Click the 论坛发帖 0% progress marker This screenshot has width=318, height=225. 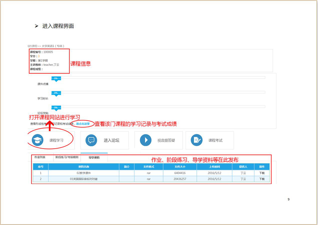point(56,108)
